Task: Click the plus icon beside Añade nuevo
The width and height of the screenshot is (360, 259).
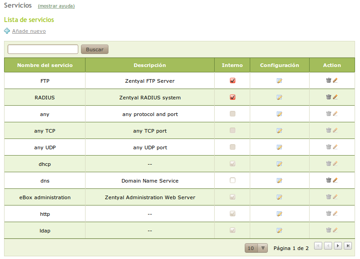Action: (7, 31)
